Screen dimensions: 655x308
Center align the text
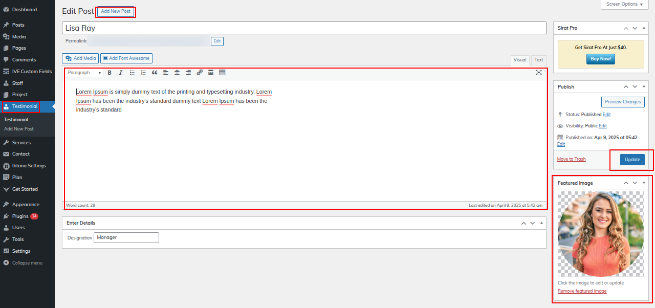(x=177, y=73)
